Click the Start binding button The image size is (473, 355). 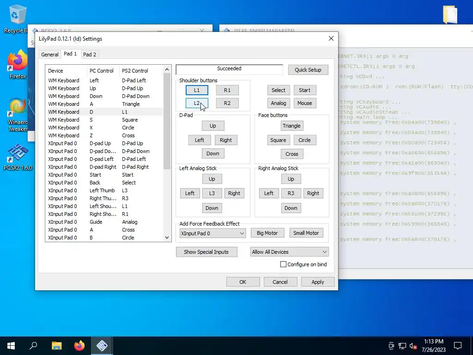305,90
